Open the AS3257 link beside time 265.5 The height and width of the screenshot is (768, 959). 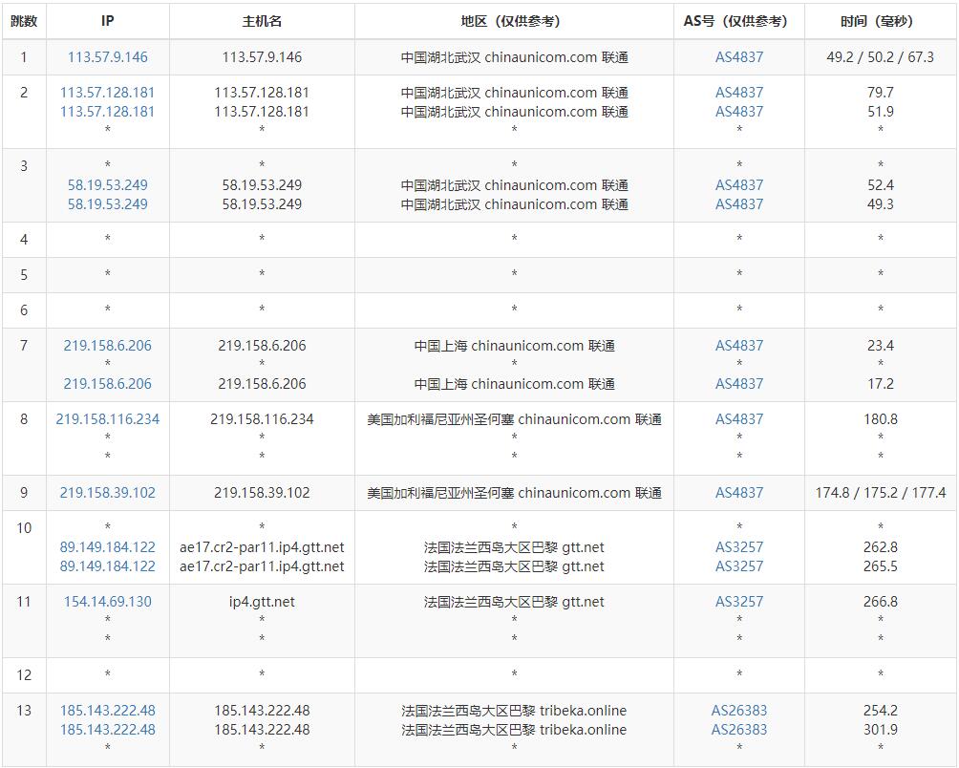738,566
